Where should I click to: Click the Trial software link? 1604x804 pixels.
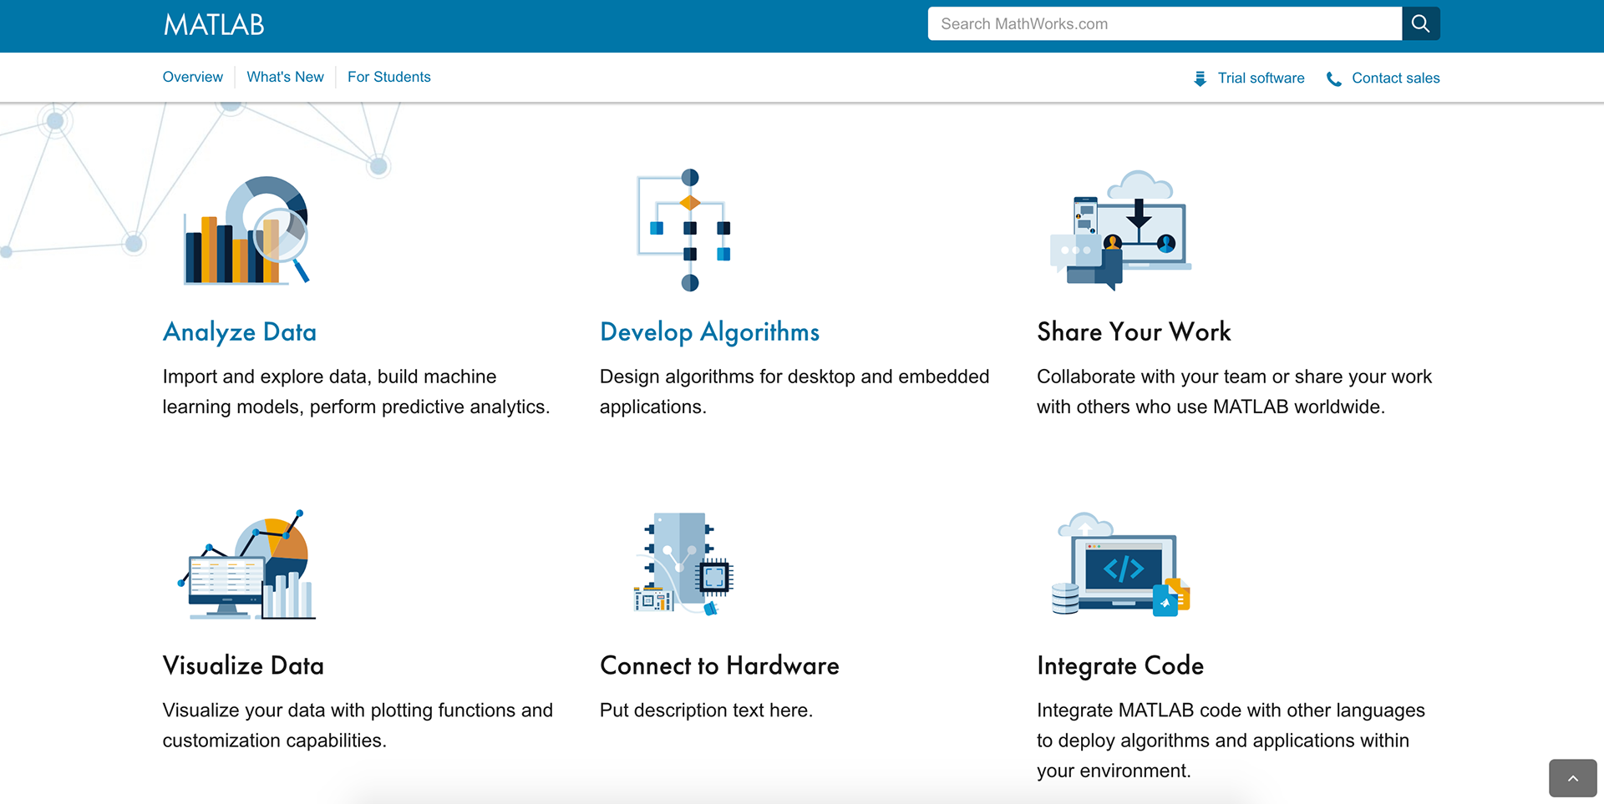point(1261,78)
